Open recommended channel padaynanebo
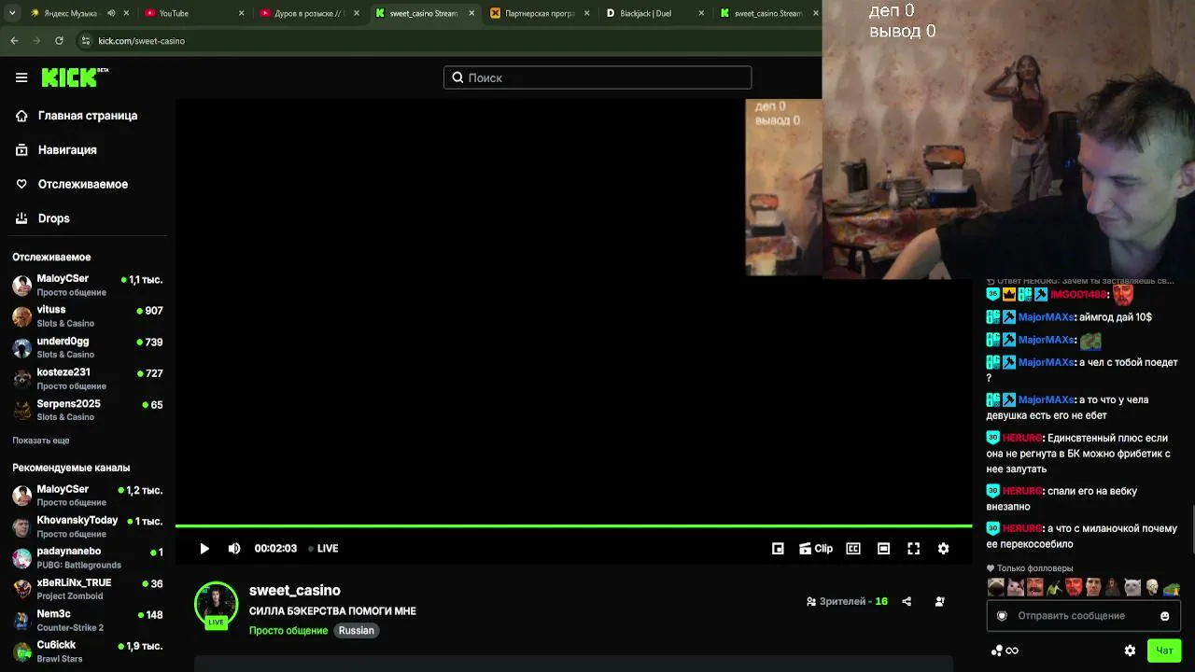 coord(87,558)
